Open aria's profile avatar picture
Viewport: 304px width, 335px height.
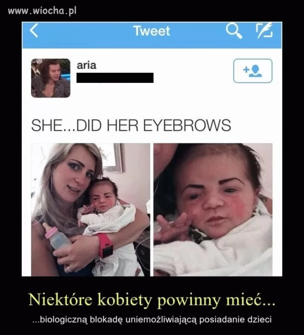coord(51,78)
